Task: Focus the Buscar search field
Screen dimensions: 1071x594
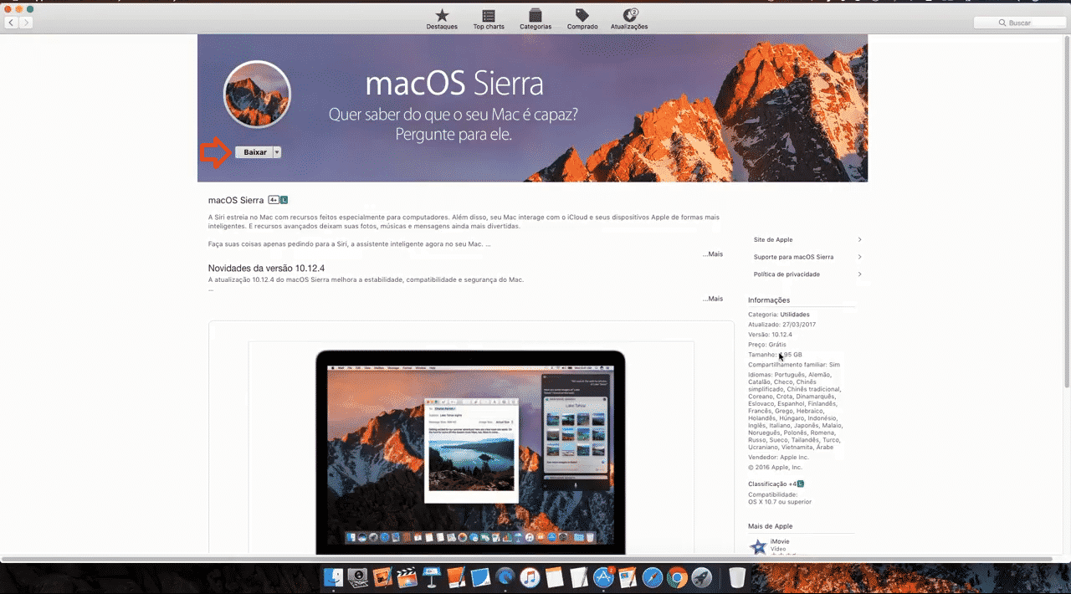Action: click(1018, 23)
